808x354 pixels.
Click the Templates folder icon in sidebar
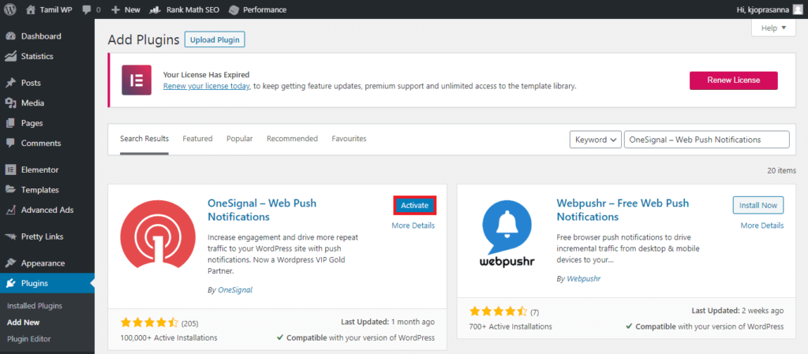pos(10,190)
